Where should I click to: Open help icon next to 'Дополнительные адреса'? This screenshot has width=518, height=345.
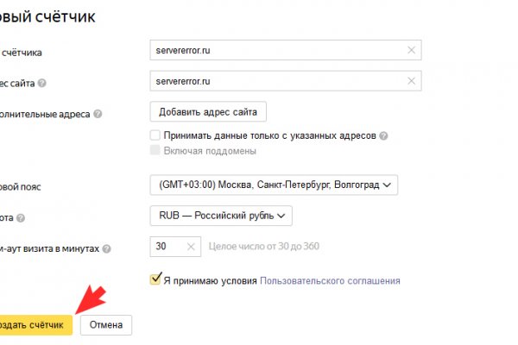pos(98,114)
